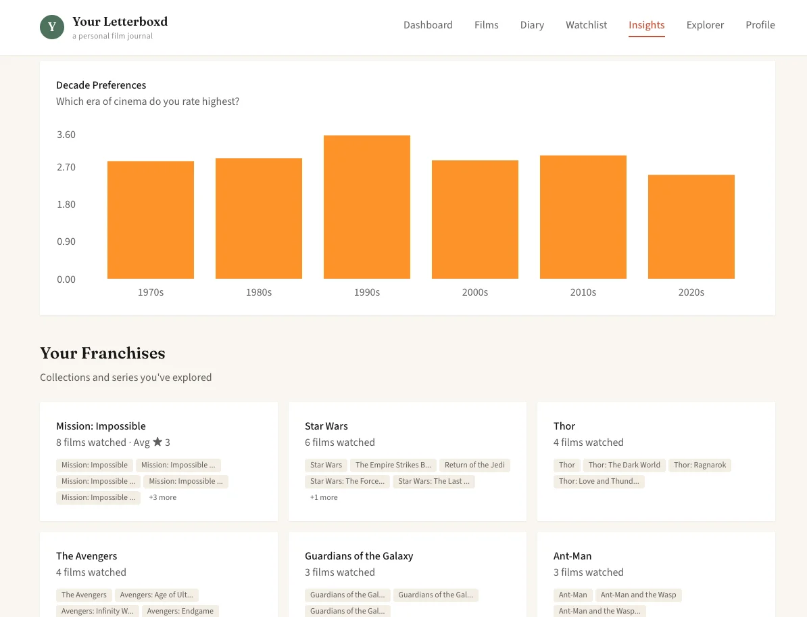
Task: Click the Thor: Ragnarok film tag
Action: 700,465
